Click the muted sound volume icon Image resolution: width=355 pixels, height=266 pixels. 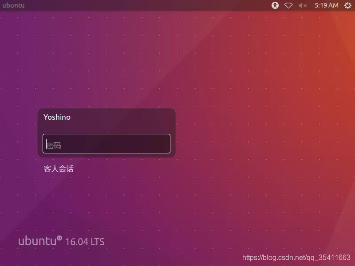(x=303, y=5)
